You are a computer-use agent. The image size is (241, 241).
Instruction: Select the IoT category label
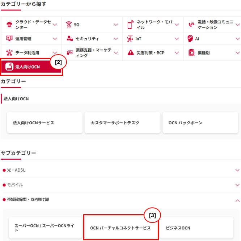tap(138, 39)
